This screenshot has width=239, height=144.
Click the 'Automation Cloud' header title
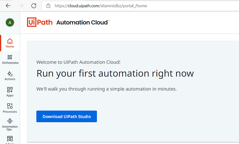point(83,22)
